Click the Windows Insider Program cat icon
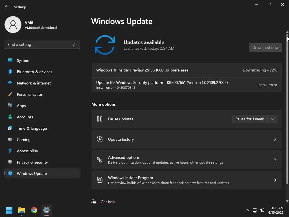Viewport: 289px width, 217px height. tap(100, 180)
